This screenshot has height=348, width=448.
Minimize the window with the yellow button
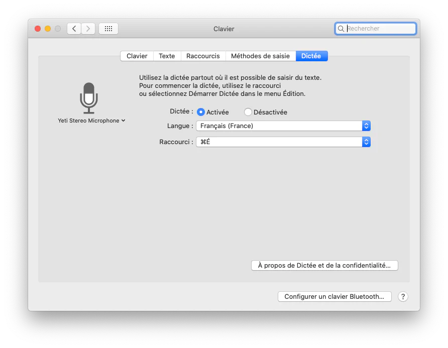coord(48,29)
